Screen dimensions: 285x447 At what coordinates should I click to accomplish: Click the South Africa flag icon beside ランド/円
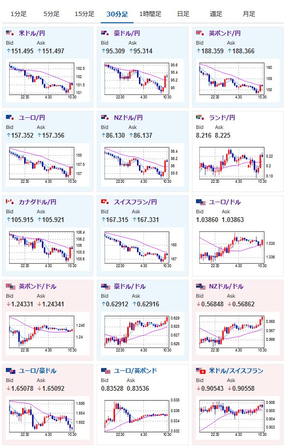[x=200, y=117]
